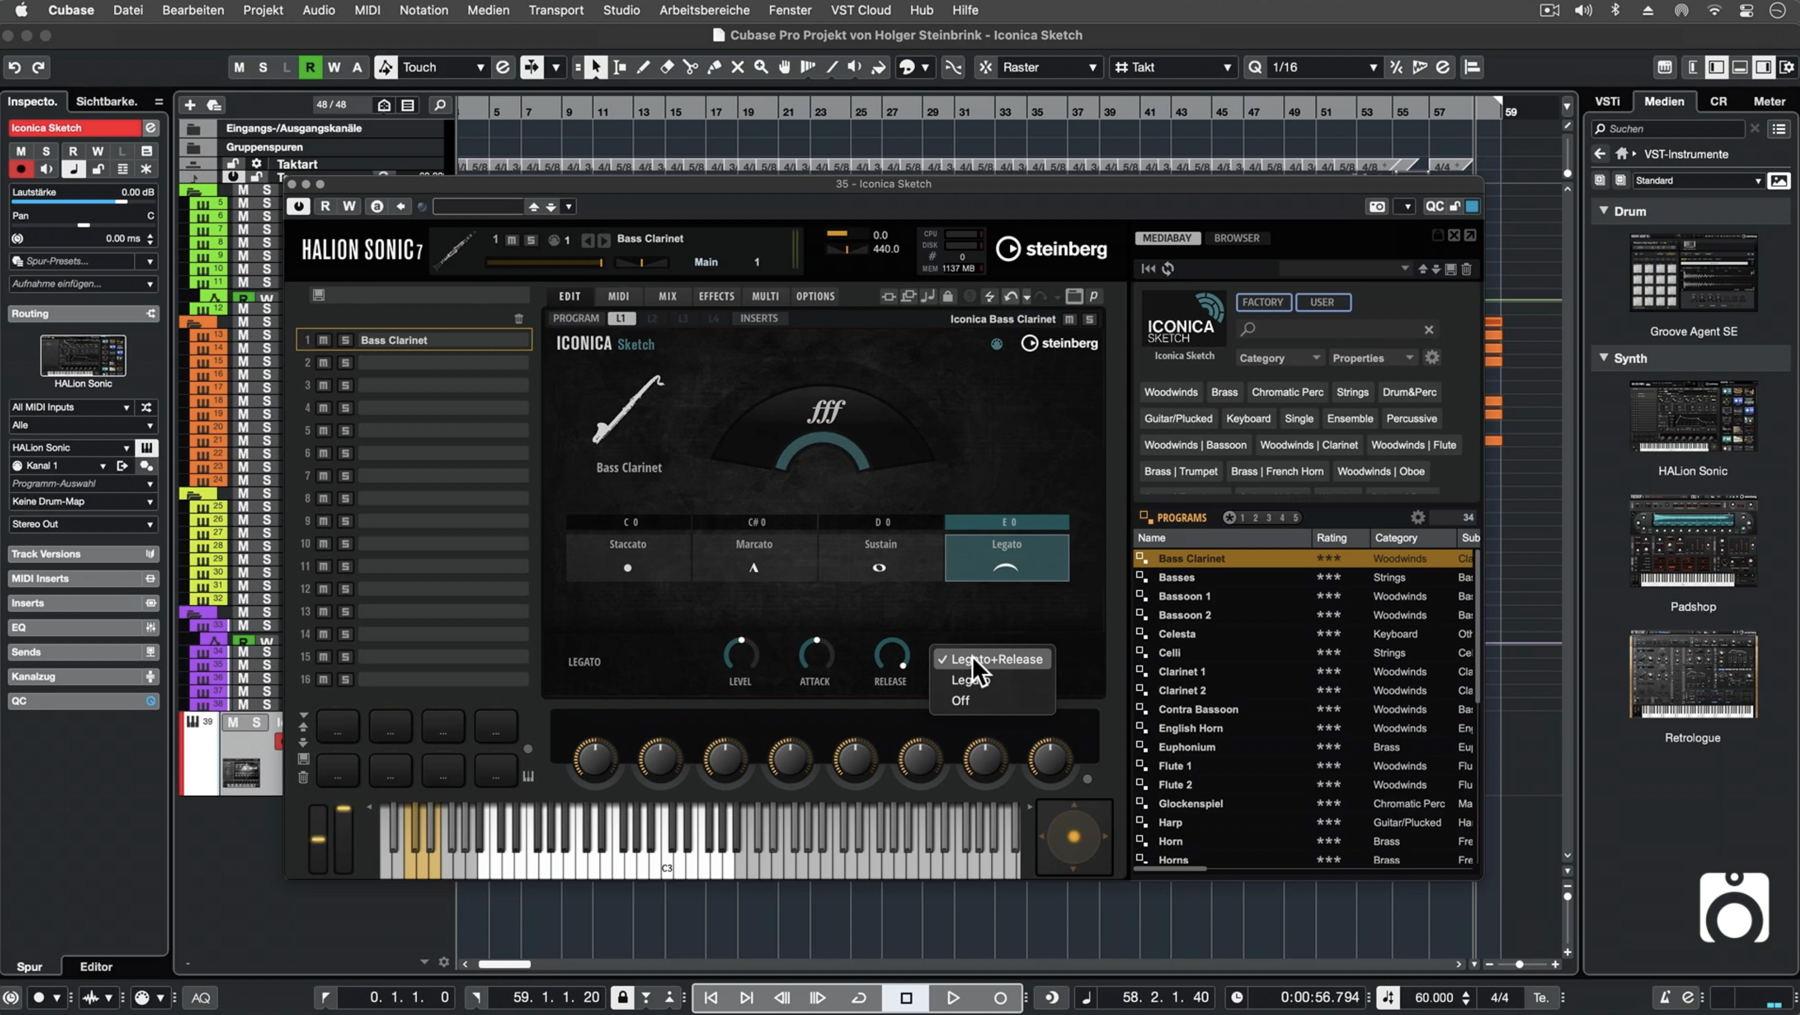Viewport: 1800px width, 1015px height.
Task: Switch to the VSTi tab
Action: point(1607,101)
